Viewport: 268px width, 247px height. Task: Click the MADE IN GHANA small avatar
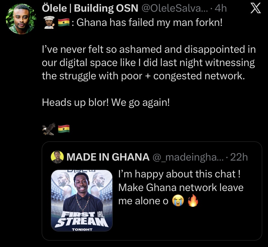(57, 157)
